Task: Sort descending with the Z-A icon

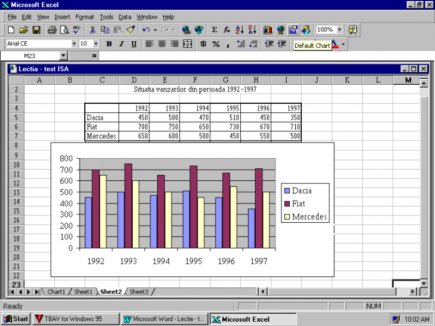Action: click(252, 30)
